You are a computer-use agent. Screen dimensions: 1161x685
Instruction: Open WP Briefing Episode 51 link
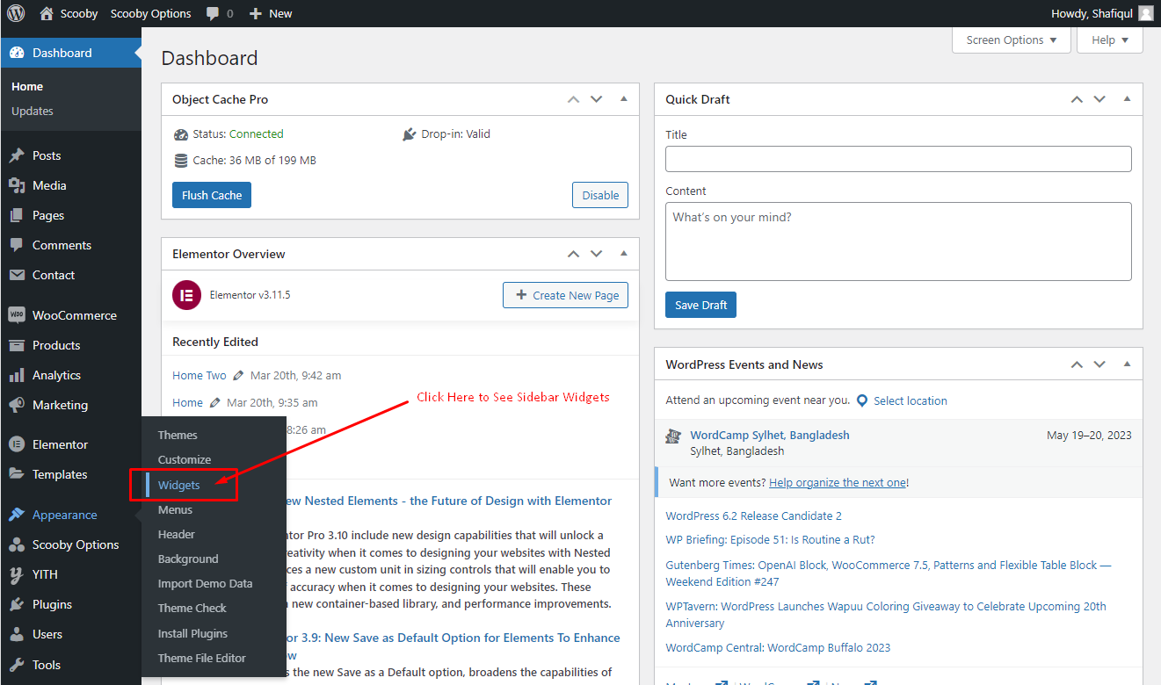(770, 540)
